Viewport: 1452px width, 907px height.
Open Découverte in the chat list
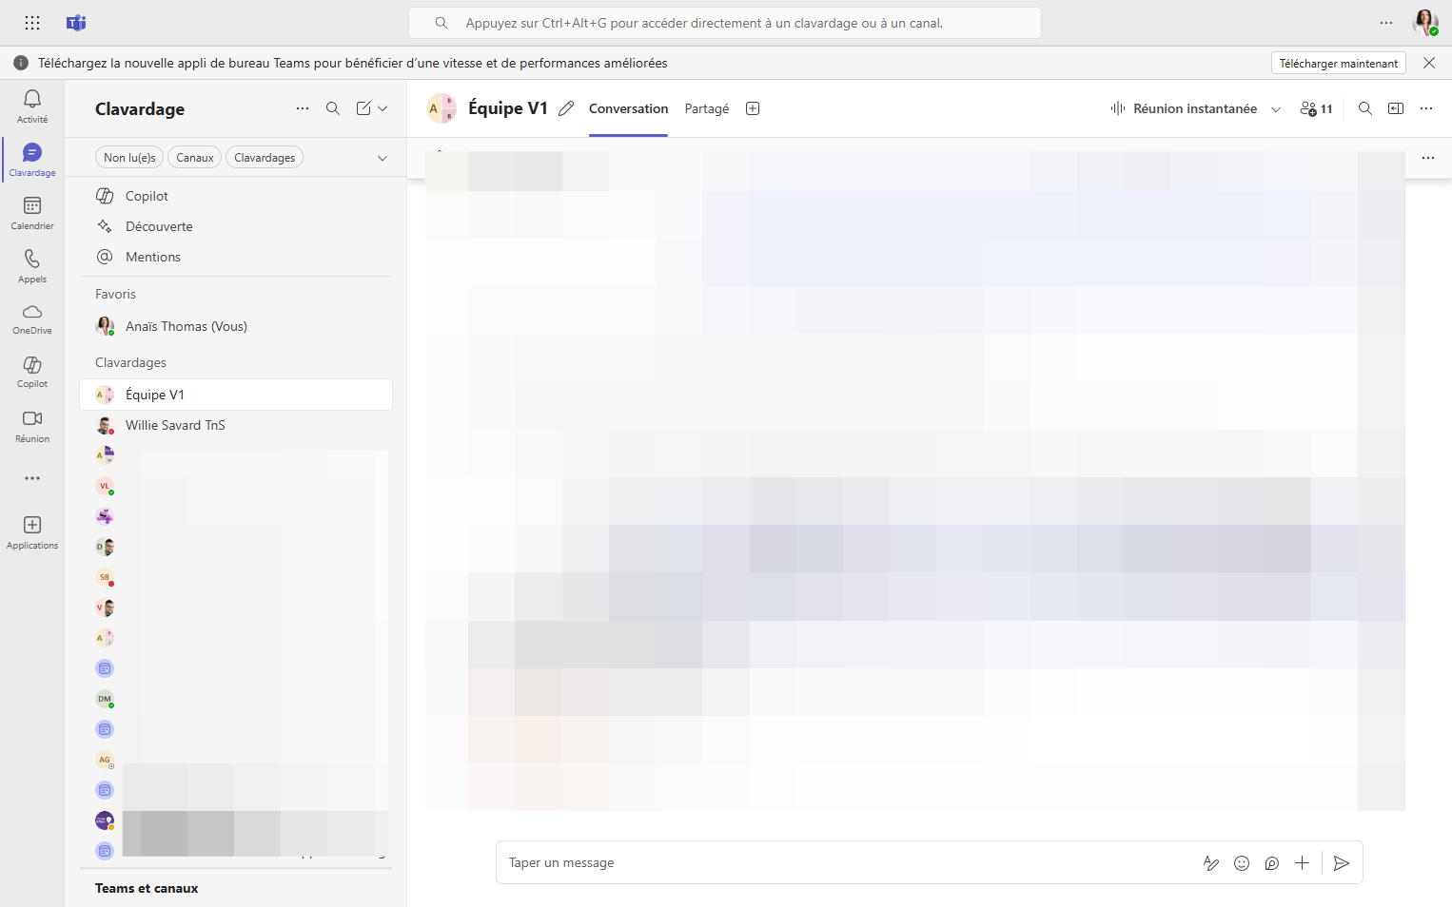[x=236, y=226]
